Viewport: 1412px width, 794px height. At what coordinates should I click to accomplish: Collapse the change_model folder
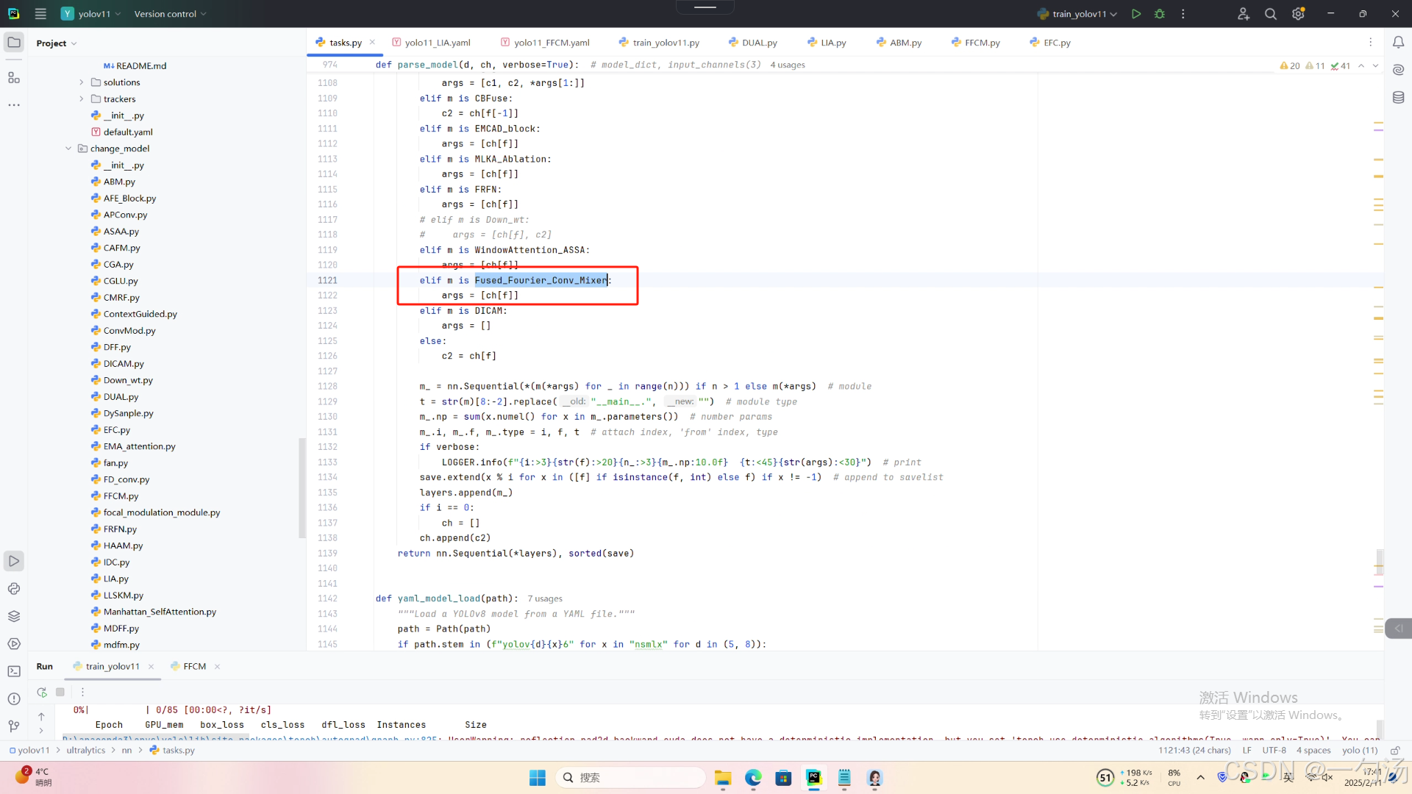68,149
